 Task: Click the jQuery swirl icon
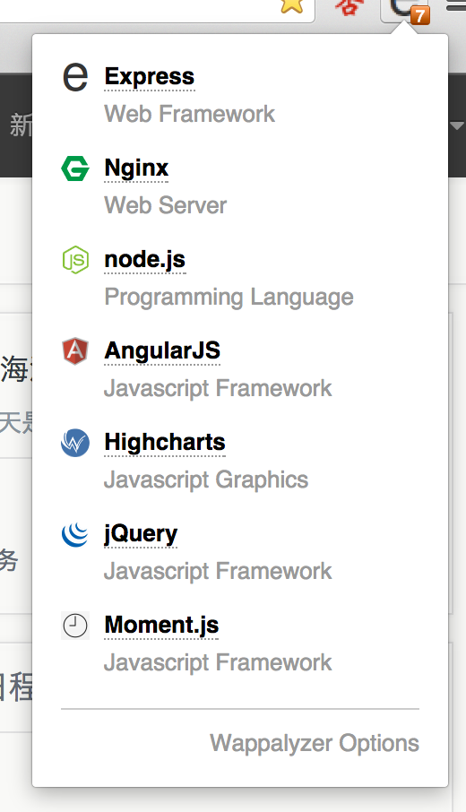click(x=75, y=534)
